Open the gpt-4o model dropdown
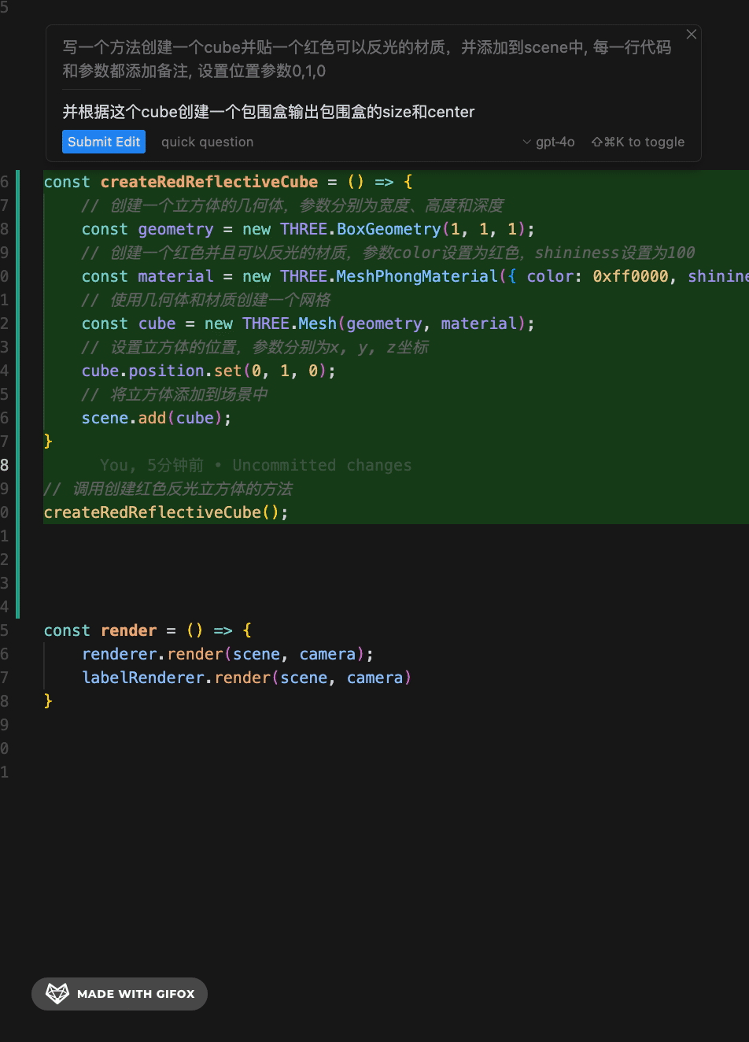Image resolution: width=749 pixels, height=1042 pixels. tap(554, 142)
